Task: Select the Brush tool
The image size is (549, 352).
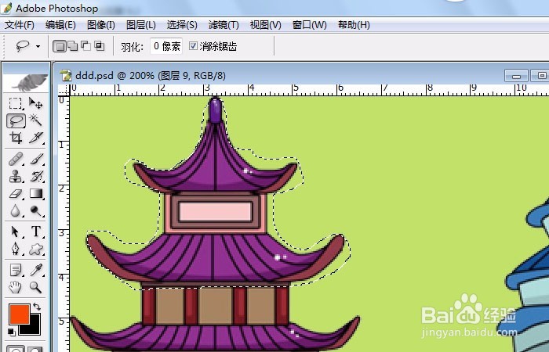Action: [x=36, y=160]
